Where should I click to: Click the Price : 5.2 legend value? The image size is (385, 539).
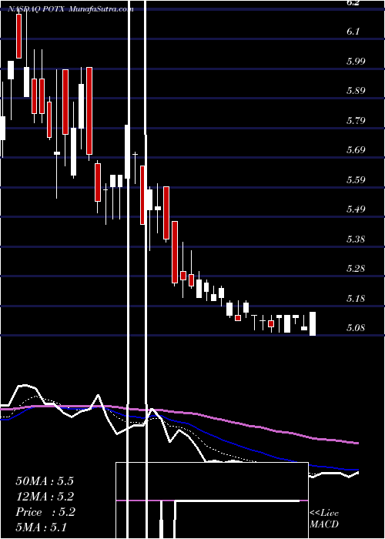tap(45, 512)
